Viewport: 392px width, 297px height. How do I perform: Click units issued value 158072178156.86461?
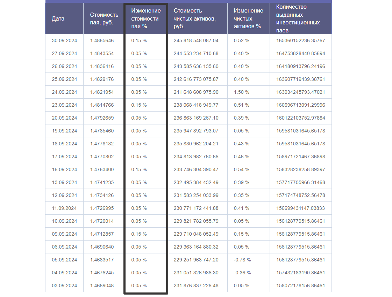tap(300, 285)
